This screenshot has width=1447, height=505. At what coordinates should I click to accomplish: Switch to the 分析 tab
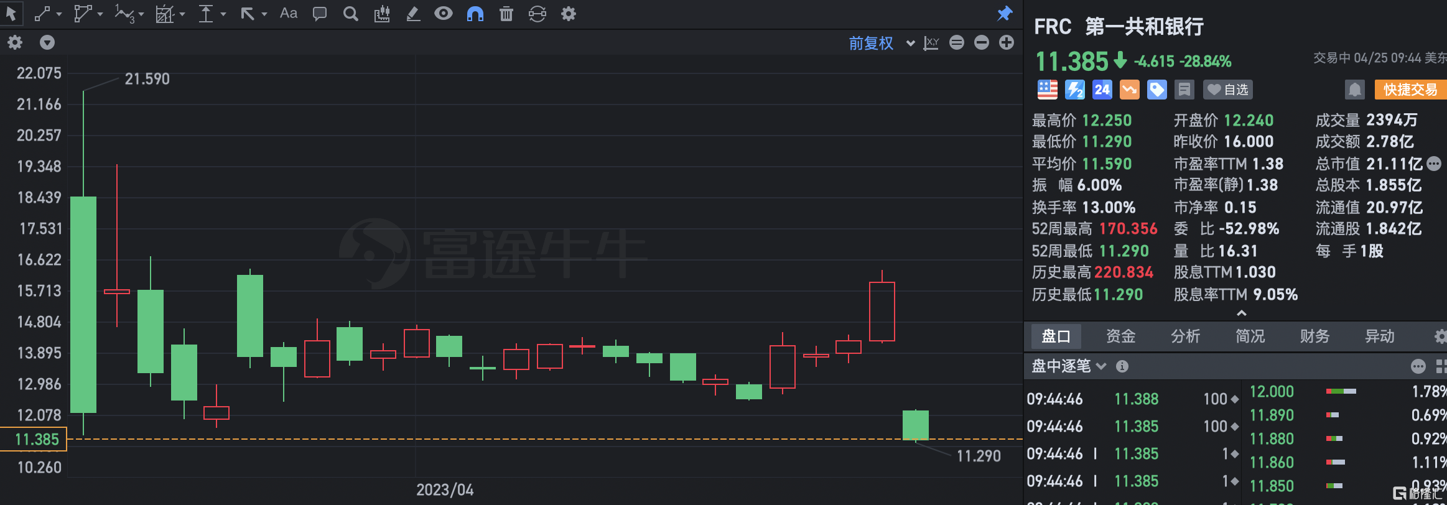tap(1186, 336)
